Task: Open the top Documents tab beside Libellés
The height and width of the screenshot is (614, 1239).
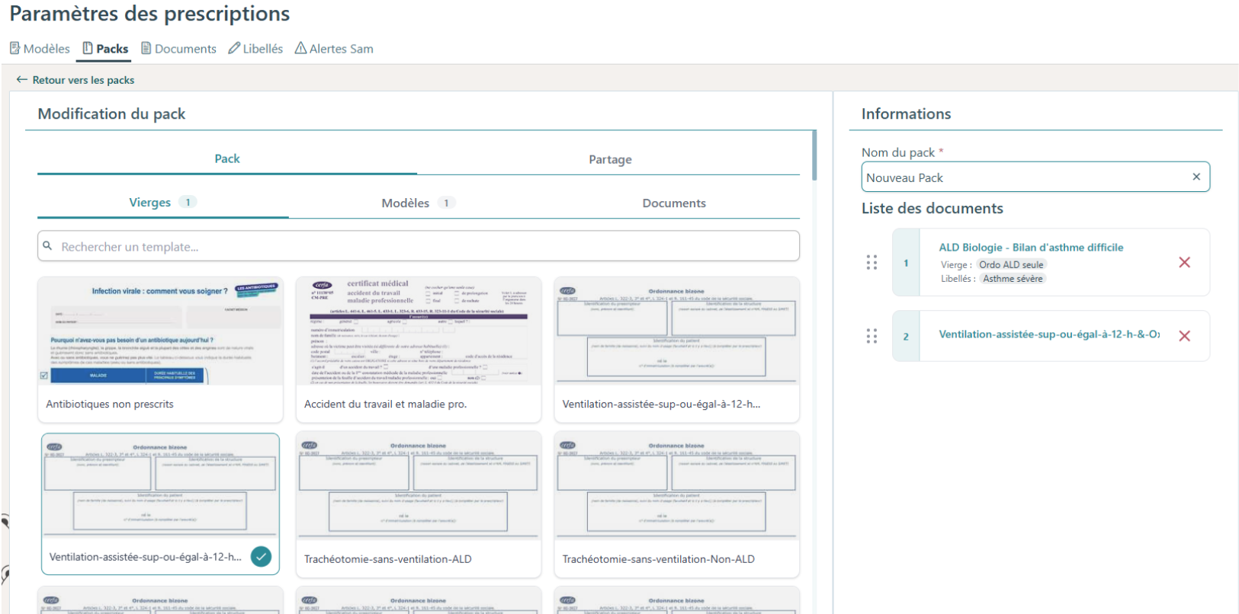Action: [x=178, y=49]
